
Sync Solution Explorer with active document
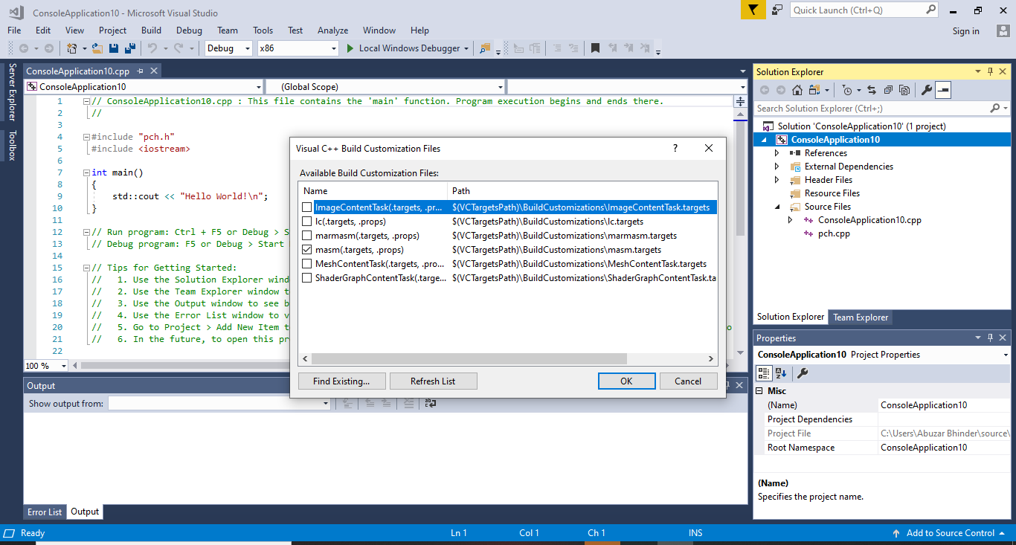(x=872, y=90)
